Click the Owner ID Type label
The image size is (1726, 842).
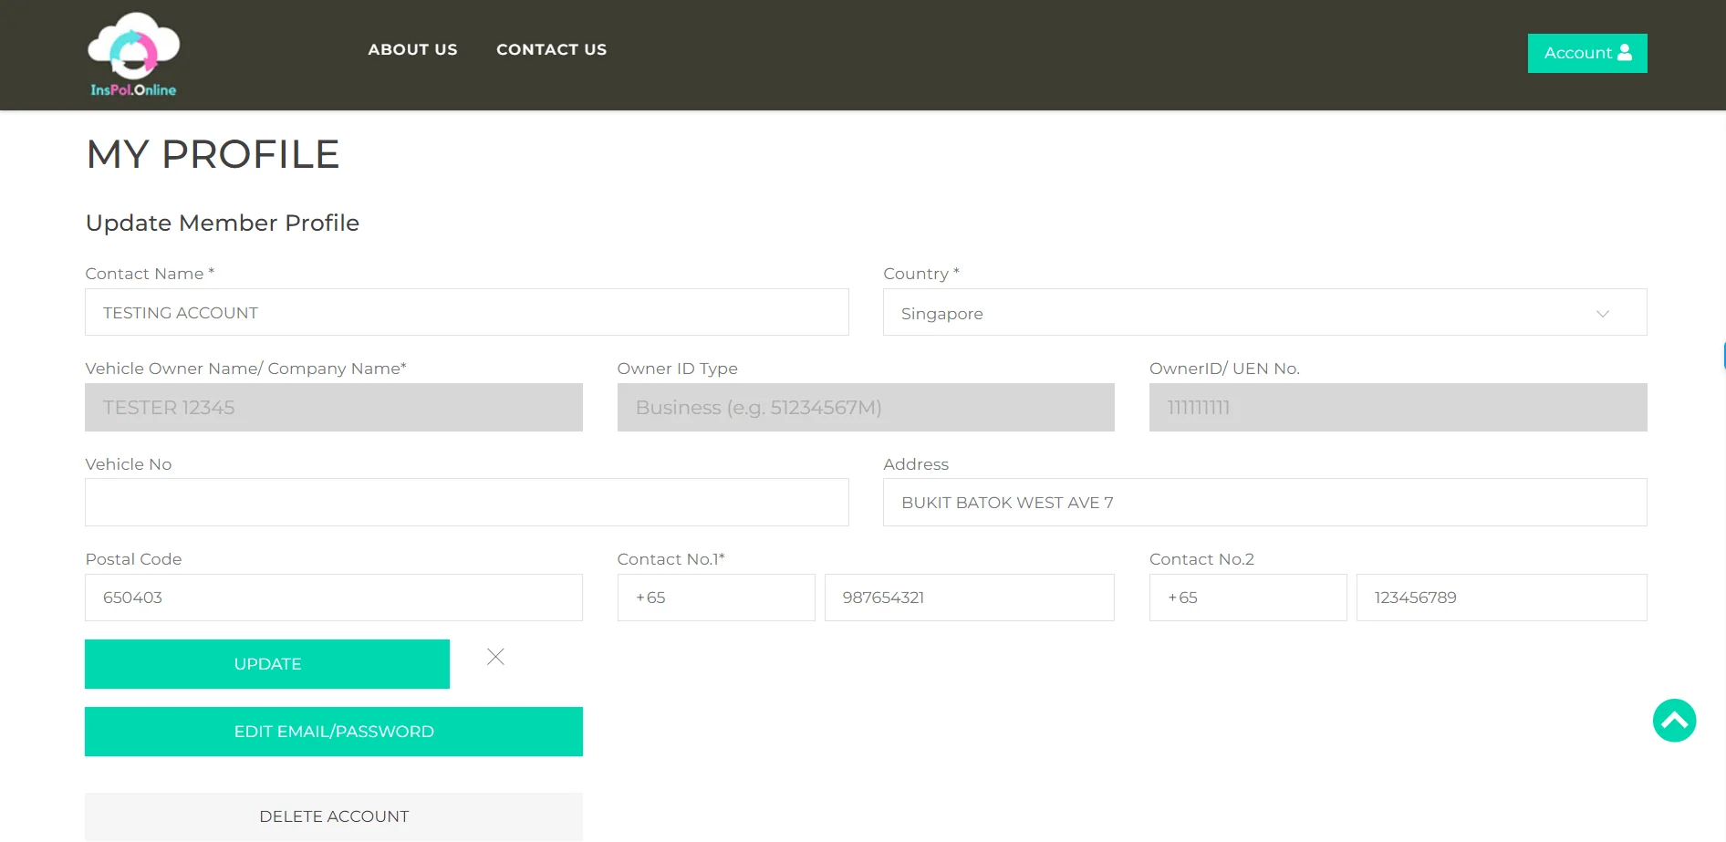(678, 369)
